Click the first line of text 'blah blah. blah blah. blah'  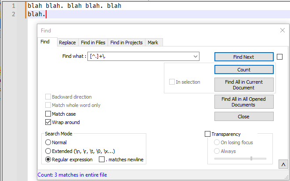(x=74, y=6)
